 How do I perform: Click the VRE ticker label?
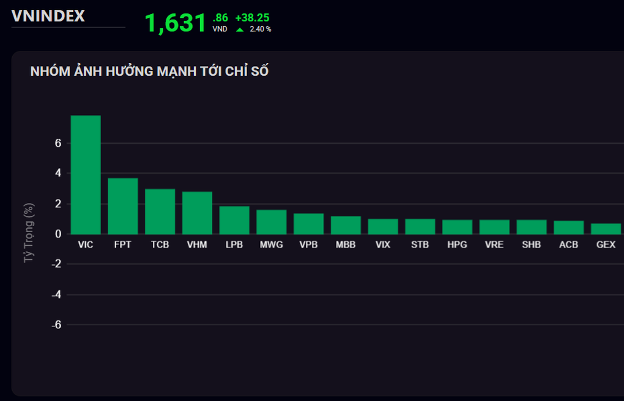pos(494,244)
